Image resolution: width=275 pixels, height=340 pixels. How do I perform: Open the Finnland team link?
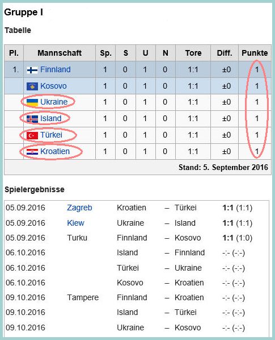(56, 69)
